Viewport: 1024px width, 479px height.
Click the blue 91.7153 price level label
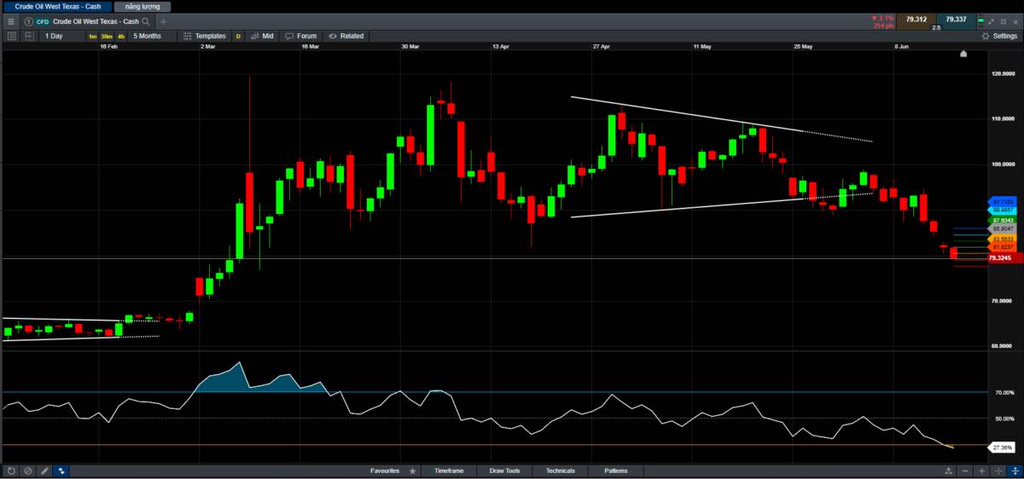click(x=1003, y=201)
